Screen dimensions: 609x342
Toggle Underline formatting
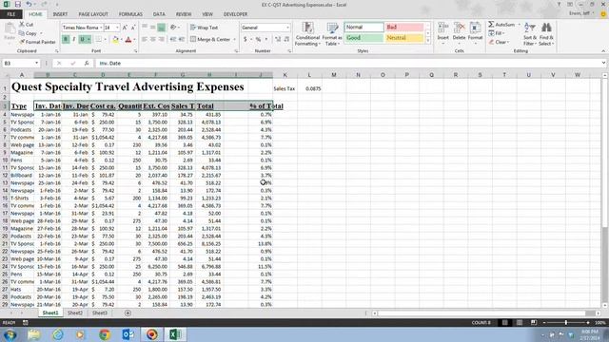83,40
